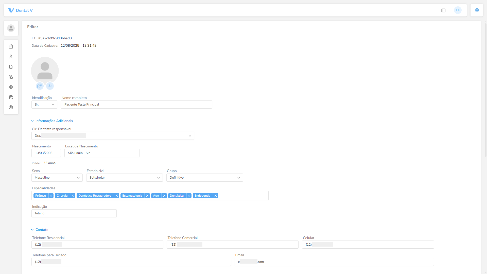487x274 pixels.
Task: Open the Estado civil dropdown
Action: click(x=125, y=178)
